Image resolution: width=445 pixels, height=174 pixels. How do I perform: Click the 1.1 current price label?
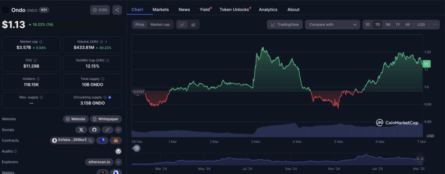[x=427, y=64]
